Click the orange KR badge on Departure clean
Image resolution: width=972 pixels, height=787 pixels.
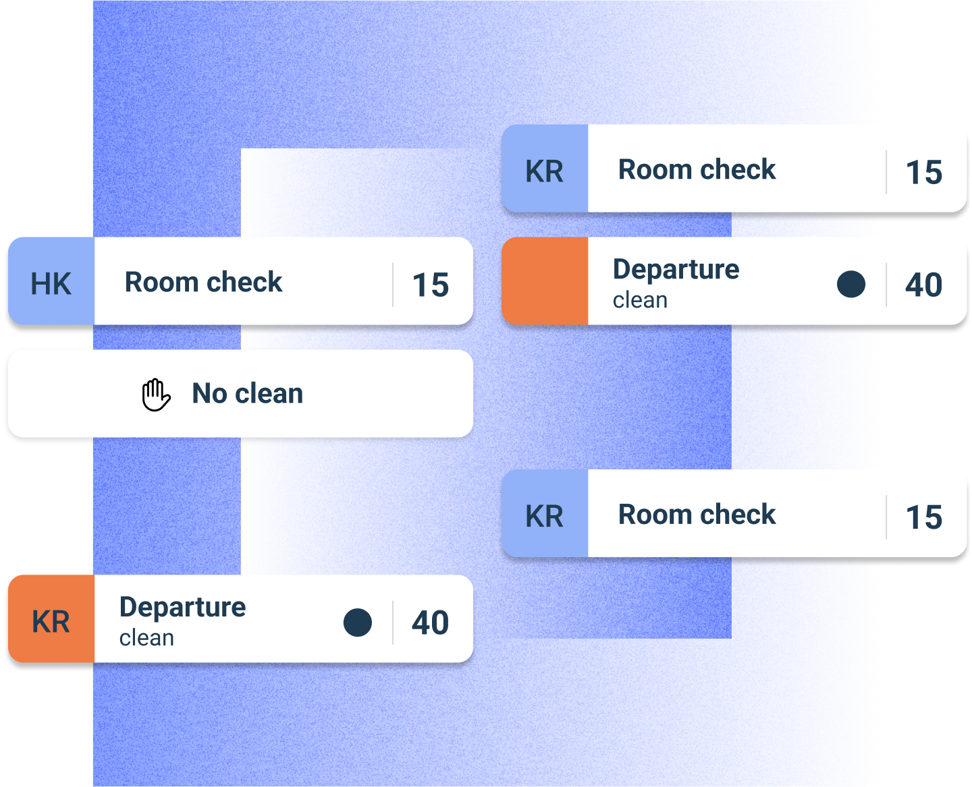[51, 620]
